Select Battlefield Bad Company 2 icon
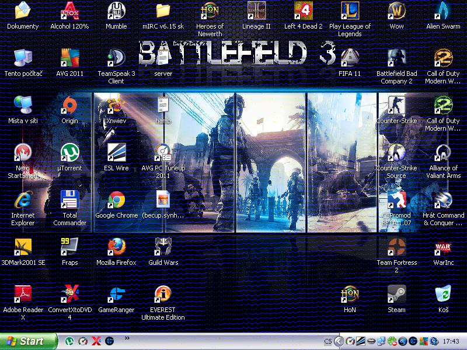Screen dimensions: 467x350 [x=397, y=58]
